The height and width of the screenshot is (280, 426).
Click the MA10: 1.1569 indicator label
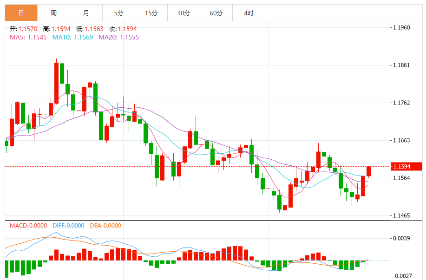(x=72, y=37)
